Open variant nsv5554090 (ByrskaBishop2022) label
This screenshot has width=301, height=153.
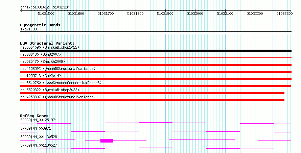[50, 47]
